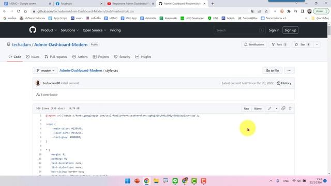Show hidden system tray icons
The width and height of the screenshot is (331, 186).
pos(270,181)
